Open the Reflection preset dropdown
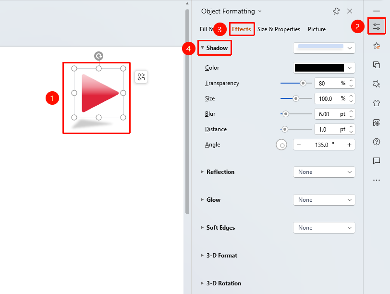Screen dimensions: 390x294 pyautogui.click(x=324, y=172)
